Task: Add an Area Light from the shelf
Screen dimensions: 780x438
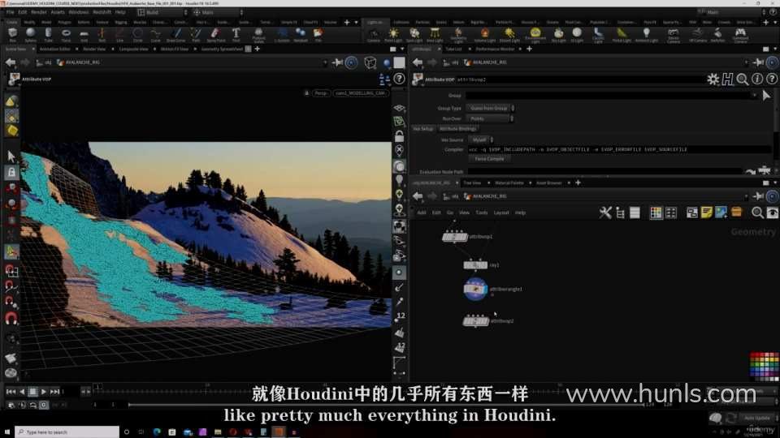Action: click(x=435, y=34)
